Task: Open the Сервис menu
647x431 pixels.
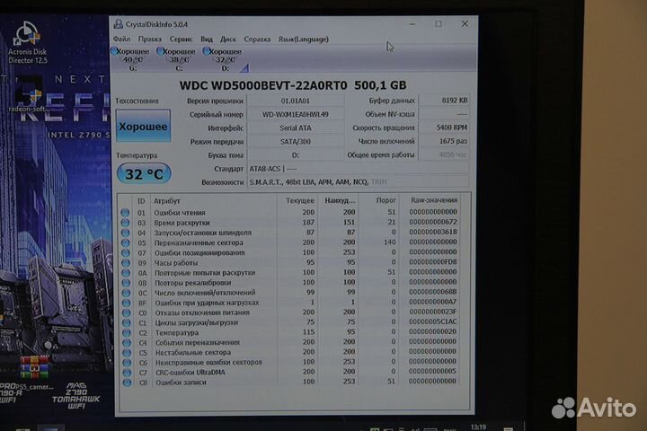Action: click(x=182, y=40)
